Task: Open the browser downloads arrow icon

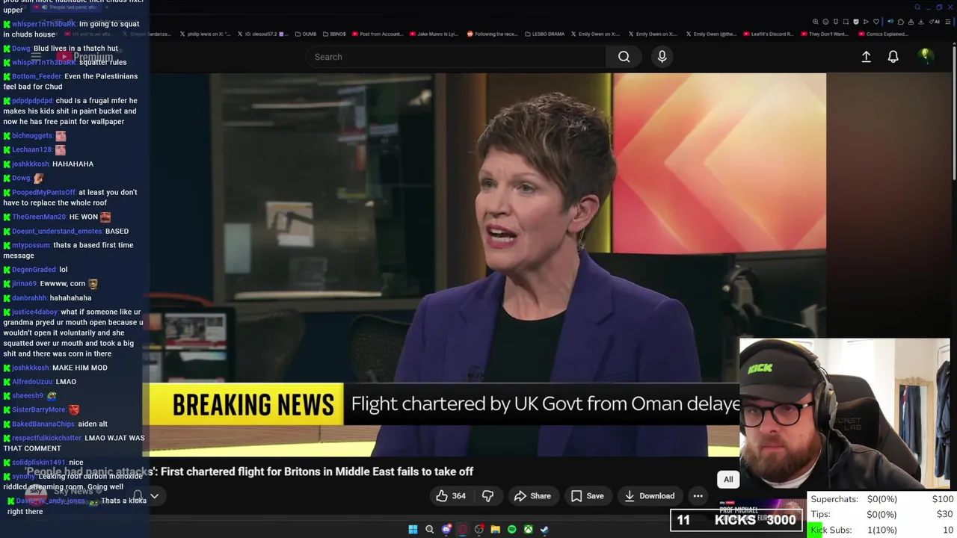Action: coord(921,22)
